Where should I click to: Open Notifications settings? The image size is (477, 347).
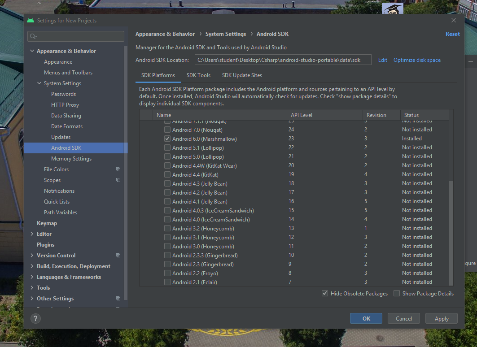(59, 191)
